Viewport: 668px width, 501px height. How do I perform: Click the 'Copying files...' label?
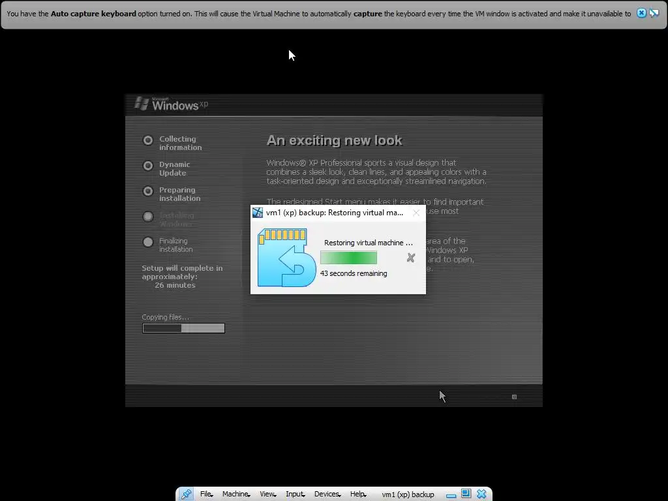(165, 317)
